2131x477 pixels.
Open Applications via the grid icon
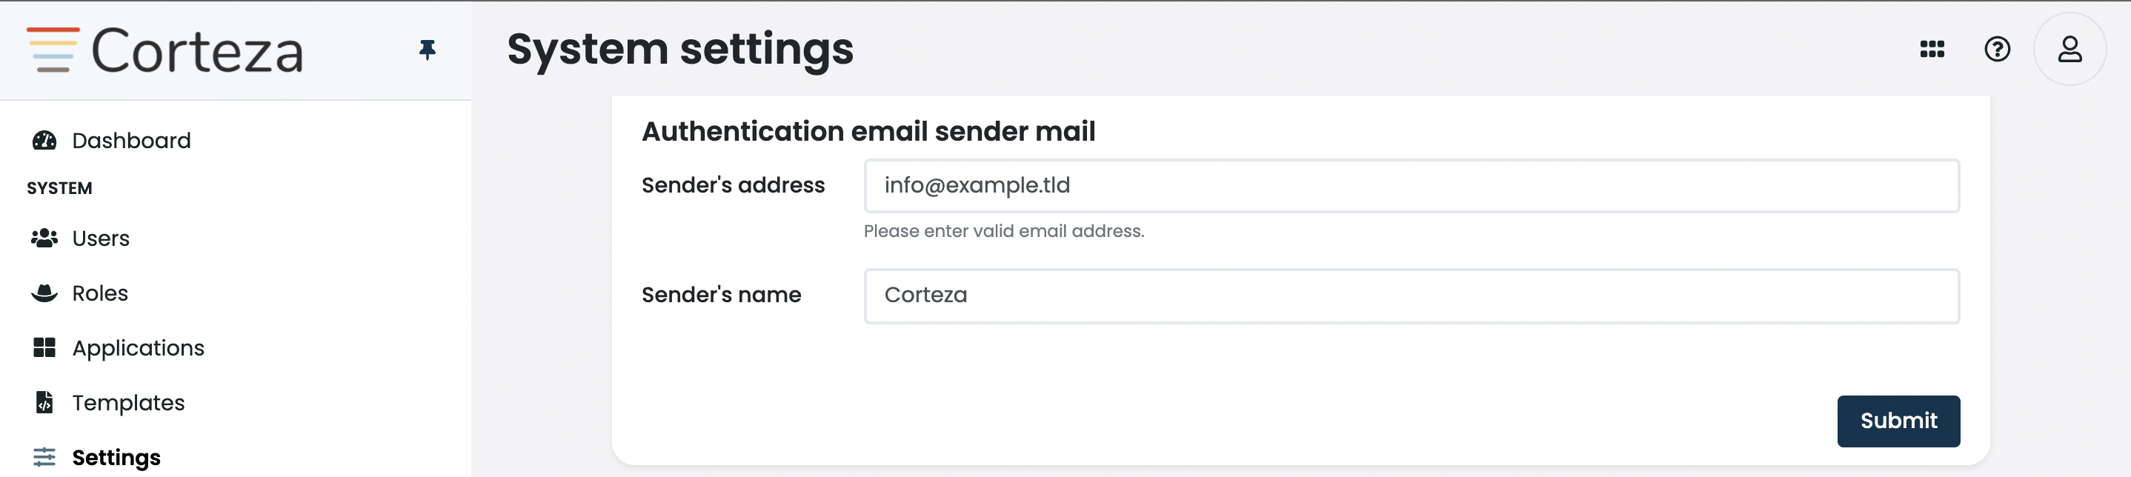(43, 347)
